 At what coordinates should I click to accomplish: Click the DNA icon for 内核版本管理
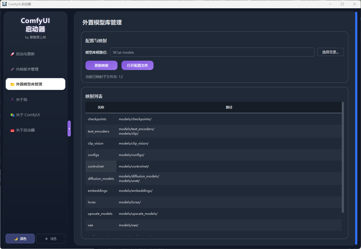[12, 69]
